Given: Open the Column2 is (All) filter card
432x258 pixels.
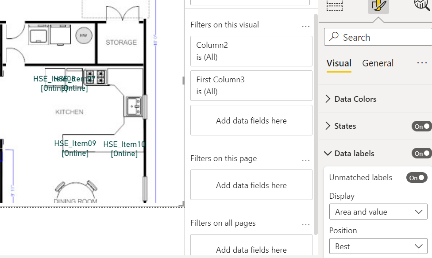Looking at the screenshot, I should click(251, 51).
